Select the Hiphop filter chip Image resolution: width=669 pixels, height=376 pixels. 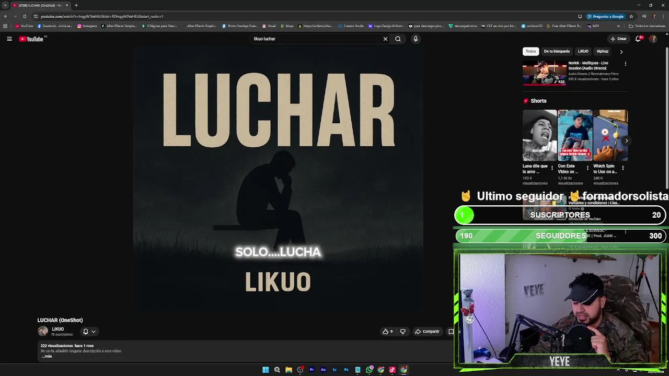(602, 51)
